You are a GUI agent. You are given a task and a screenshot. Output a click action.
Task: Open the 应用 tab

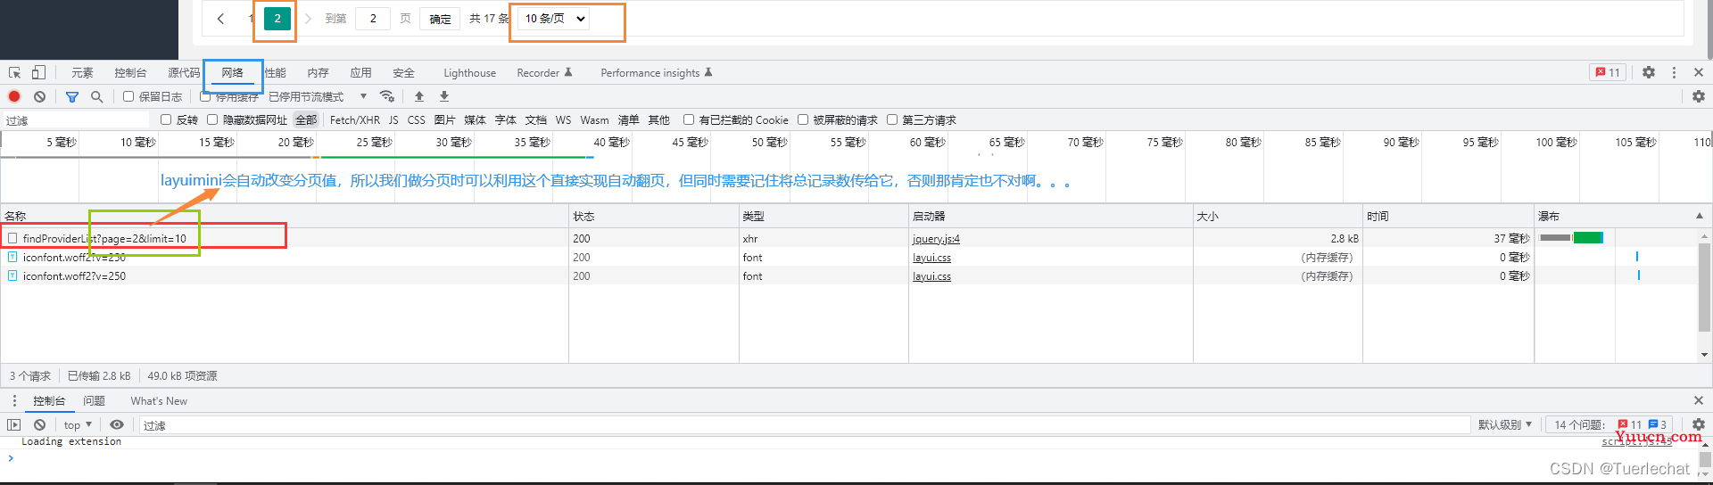360,73
